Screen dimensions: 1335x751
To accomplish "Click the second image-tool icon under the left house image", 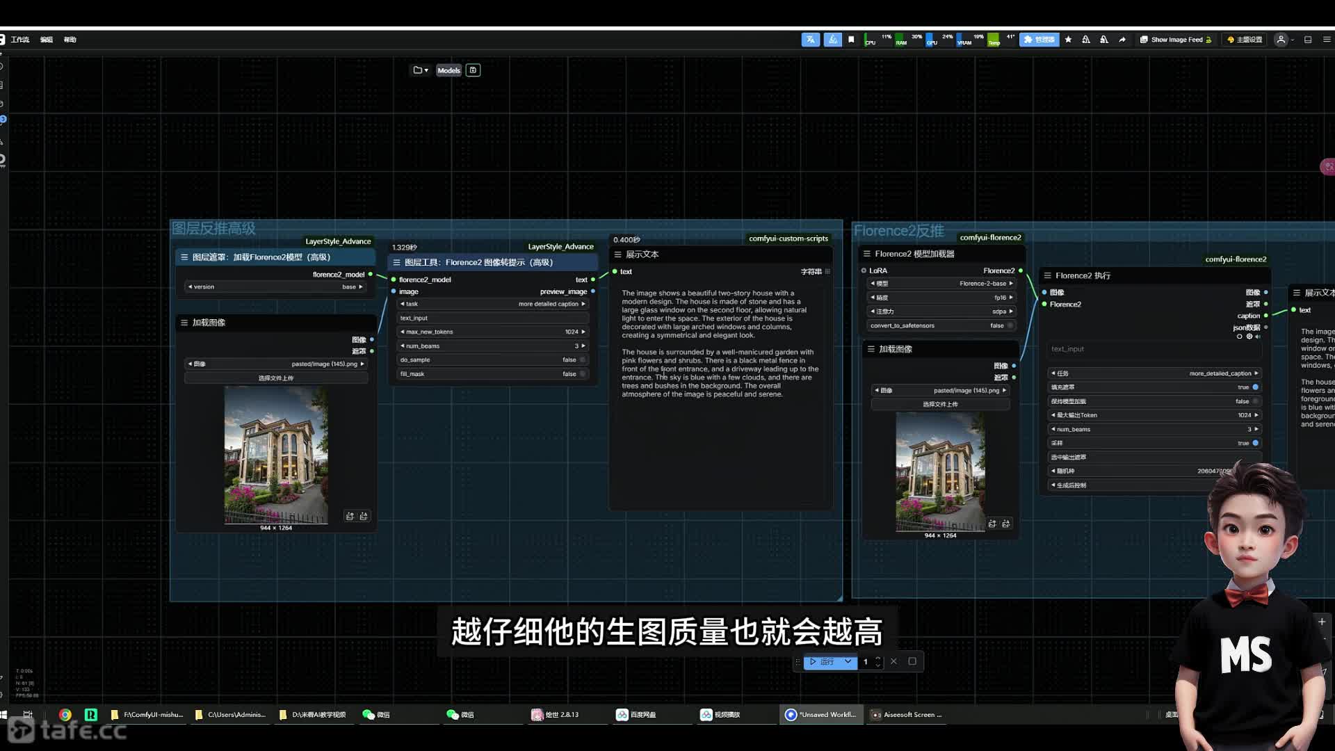I will coord(364,516).
